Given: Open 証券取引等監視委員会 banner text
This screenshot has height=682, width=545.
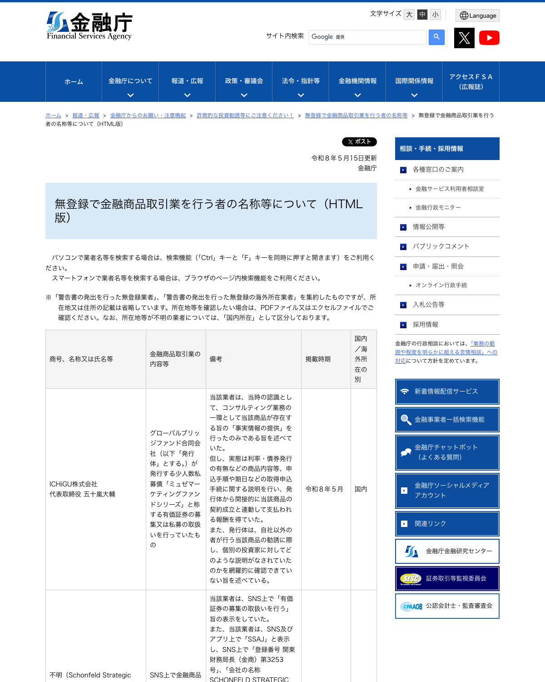Looking at the screenshot, I should pyautogui.click(x=456, y=579).
